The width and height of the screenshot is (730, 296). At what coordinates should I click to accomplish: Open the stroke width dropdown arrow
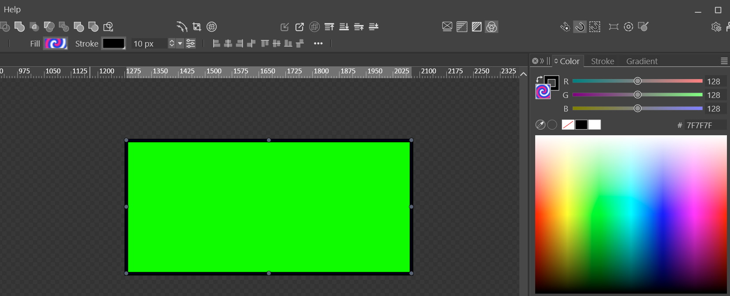(180, 43)
